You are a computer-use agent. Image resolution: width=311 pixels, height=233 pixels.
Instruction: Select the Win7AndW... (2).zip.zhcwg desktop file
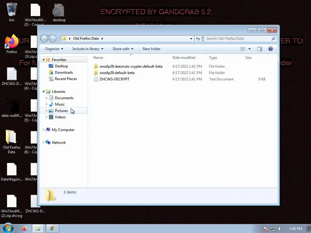pos(12,206)
